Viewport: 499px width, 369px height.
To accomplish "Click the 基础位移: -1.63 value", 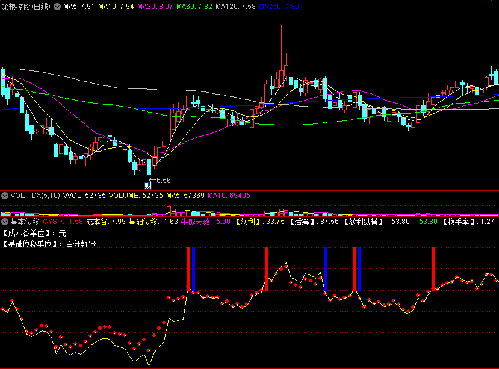I will tap(153, 222).
